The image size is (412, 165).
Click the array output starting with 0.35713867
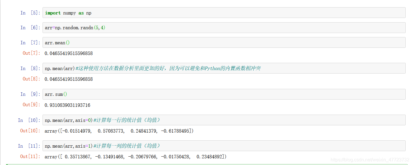[135, 157]
